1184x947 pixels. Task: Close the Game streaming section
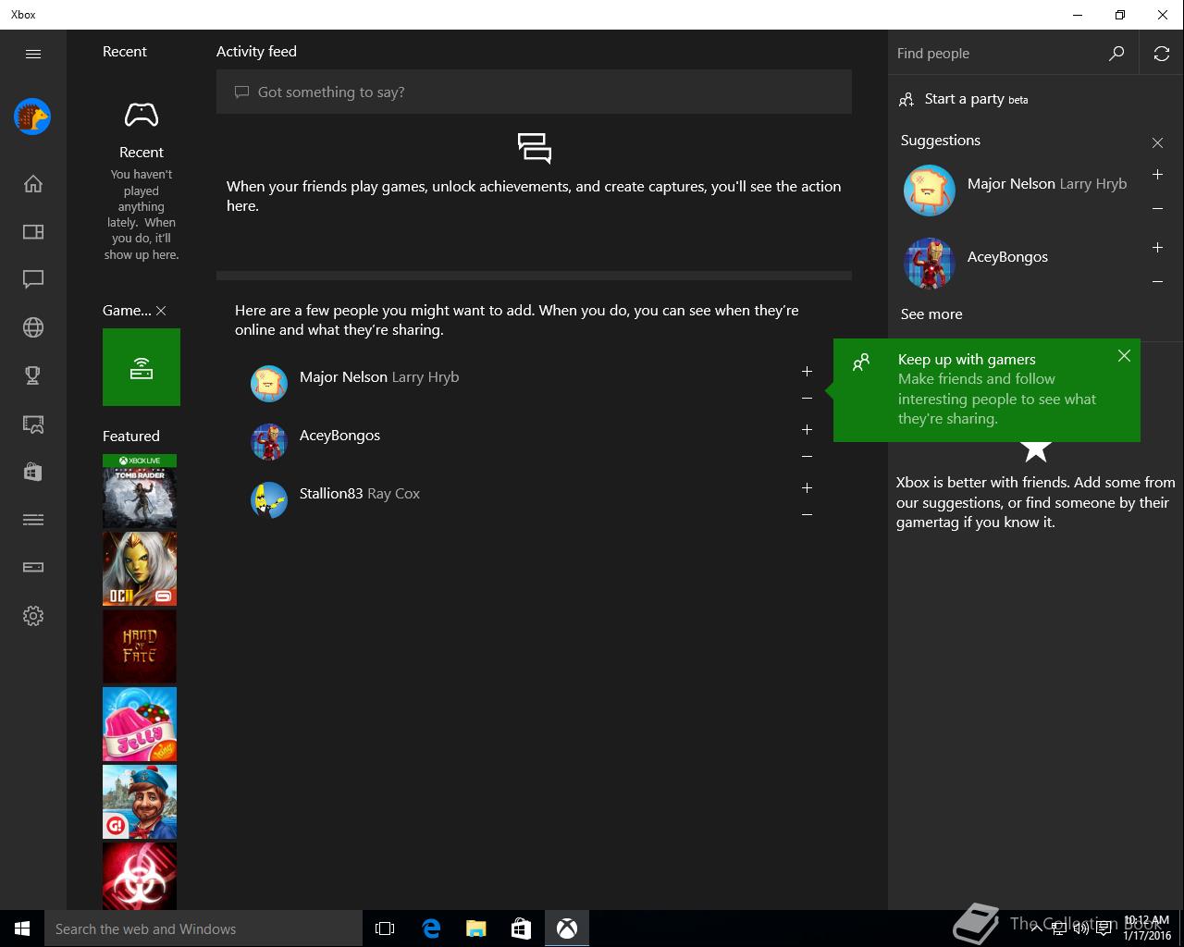pyautogui.click(x=161, y=311)
